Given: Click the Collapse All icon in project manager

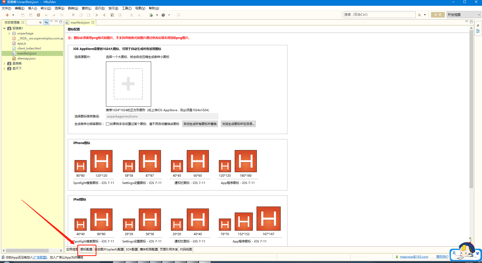Looking at the screenshot, I should tap(40, 22).
